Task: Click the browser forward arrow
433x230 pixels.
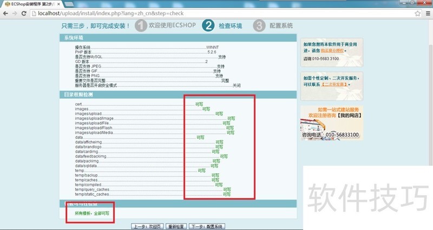Action: coord(15,13)
